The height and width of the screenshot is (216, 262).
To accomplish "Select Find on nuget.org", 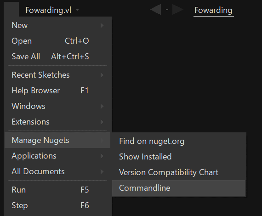I will coord(179,141).
